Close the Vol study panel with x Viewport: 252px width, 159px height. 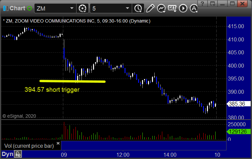click(x=58, y=143)
